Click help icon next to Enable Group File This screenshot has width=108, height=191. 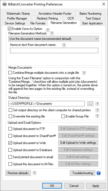[97, 116]
